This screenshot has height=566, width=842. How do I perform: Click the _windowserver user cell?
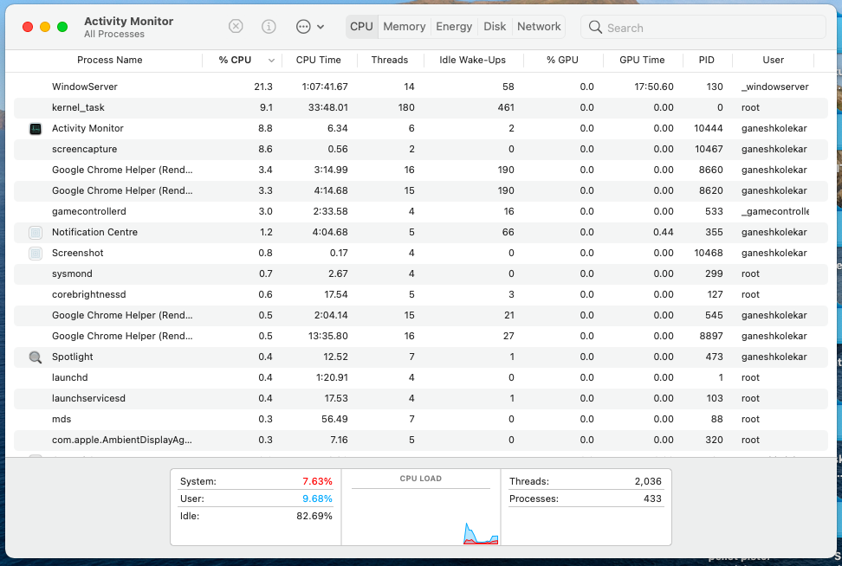point(775,87)
